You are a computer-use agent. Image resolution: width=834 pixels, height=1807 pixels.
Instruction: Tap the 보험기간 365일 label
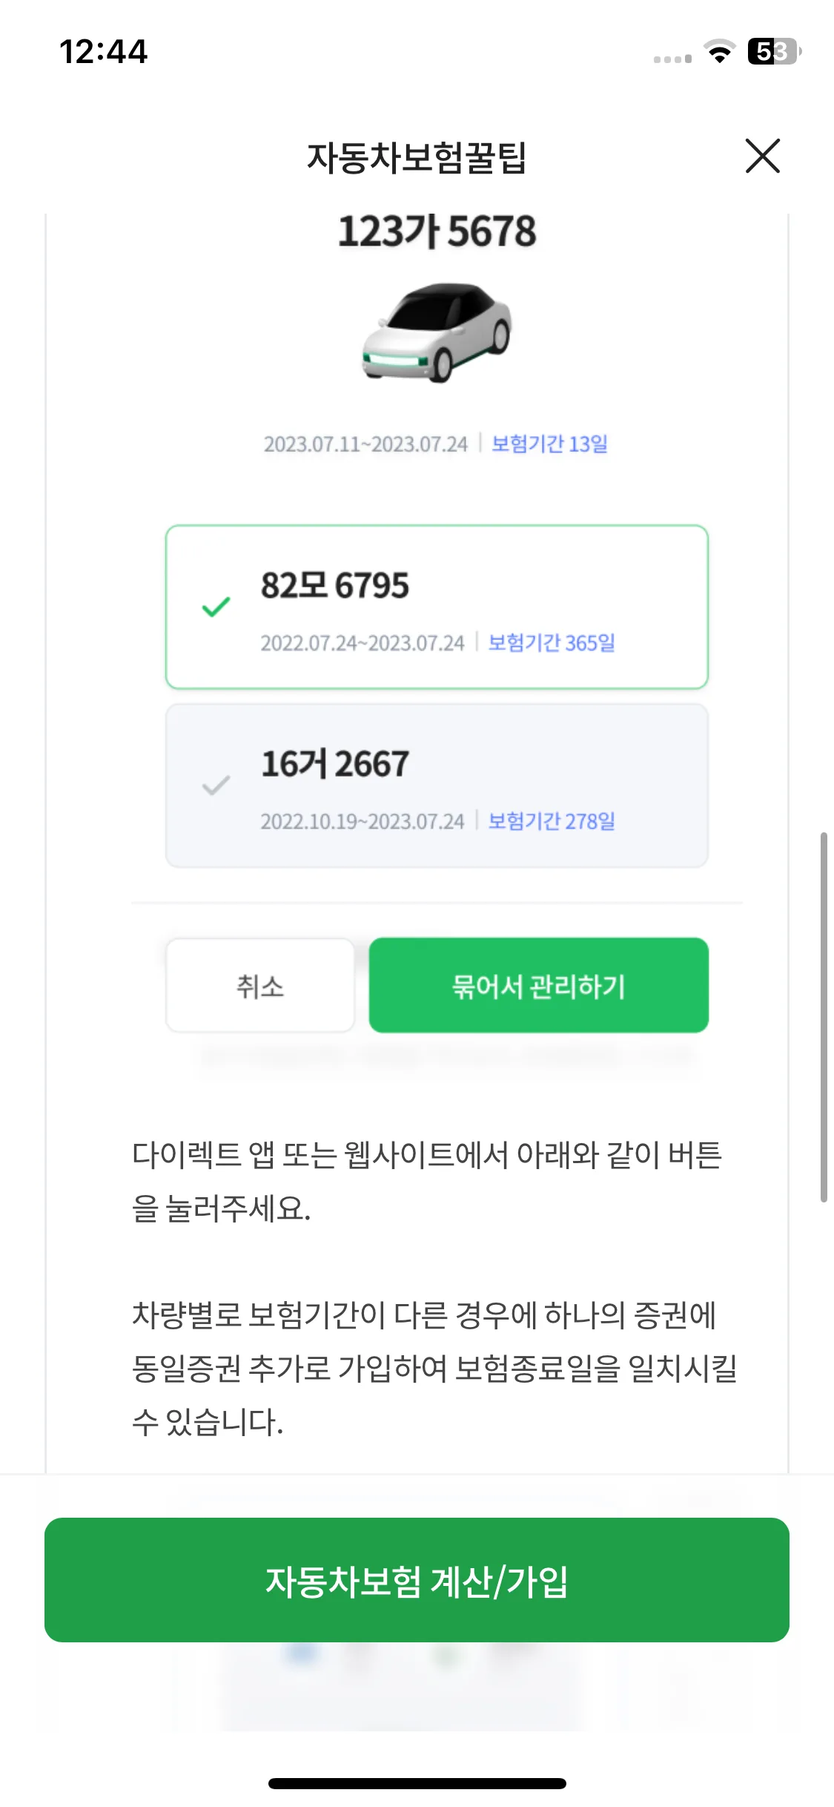pos(552,642)
